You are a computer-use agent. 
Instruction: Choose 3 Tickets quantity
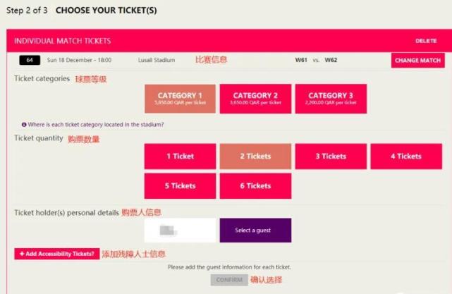click(x=331, y=157)
